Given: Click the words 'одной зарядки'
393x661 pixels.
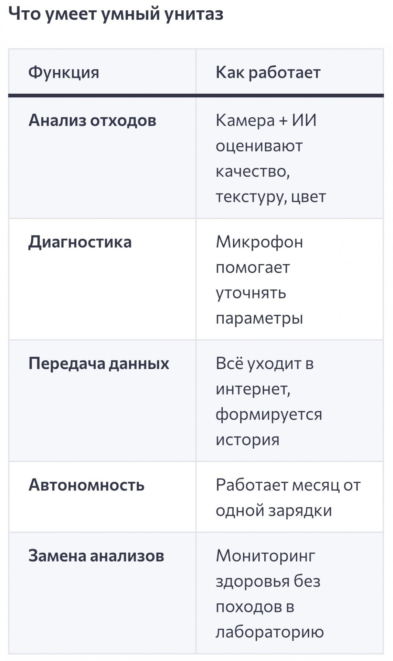Looking at the screenshot, I should click(274, 511).
